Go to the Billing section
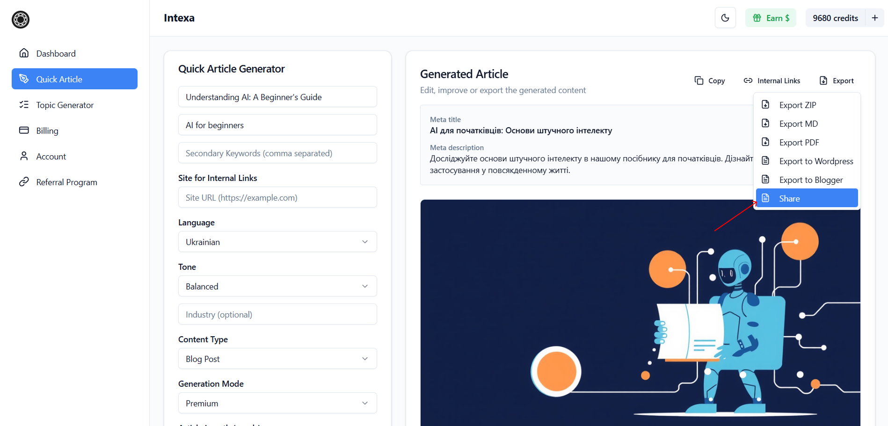The image size is (888, 426). pyautogui.click(x=47, y=130)
